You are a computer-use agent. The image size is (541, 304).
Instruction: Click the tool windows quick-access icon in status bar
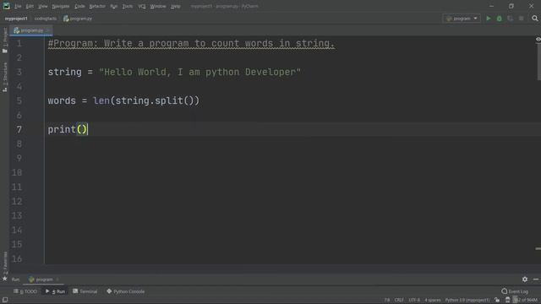pos(5,300)
